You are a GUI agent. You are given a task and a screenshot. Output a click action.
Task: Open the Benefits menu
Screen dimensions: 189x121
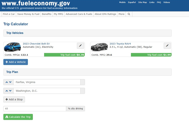pos(47,14)
